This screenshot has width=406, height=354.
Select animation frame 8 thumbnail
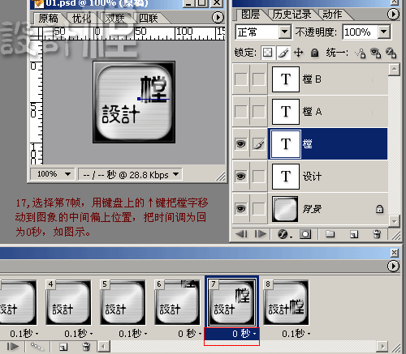(287, 302)
